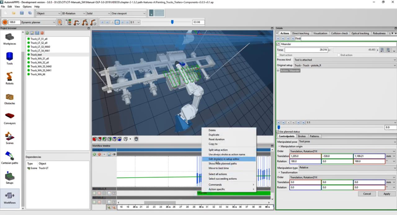
Task: Click the zoom-in magnifier below the timeline
Action: point(109,207)
